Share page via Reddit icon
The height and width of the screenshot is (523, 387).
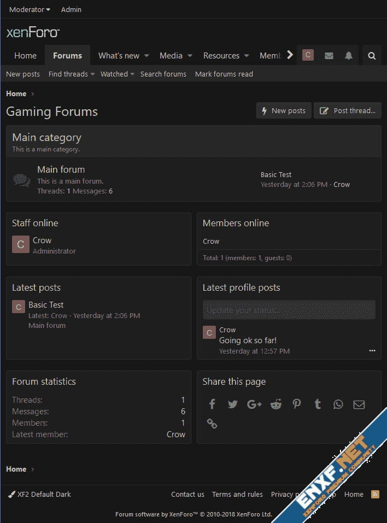pos(275,404)
